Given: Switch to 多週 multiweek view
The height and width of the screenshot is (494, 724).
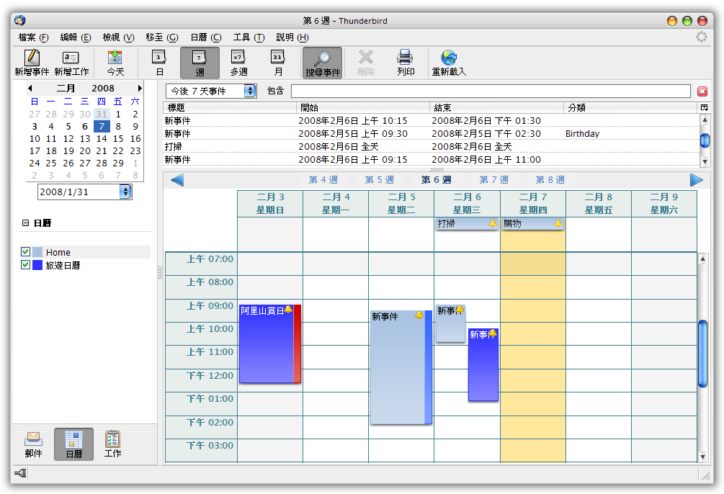Looking at the screenshot, I should (238, 58).
